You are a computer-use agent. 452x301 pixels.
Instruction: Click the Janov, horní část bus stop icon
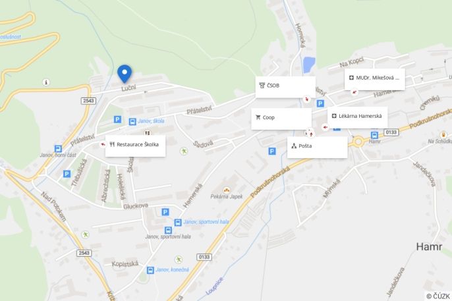coord(58,149)
